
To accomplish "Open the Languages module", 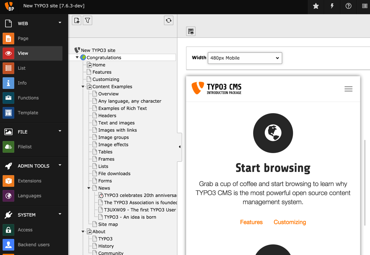I will [x=32, y=196].
